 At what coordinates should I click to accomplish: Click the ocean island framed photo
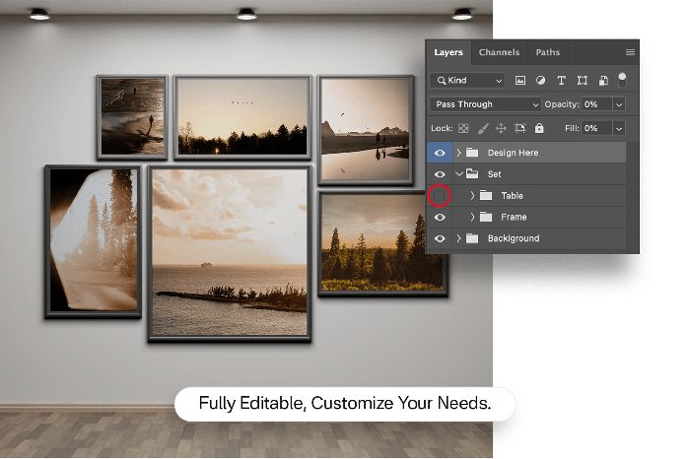coord(230,254)
